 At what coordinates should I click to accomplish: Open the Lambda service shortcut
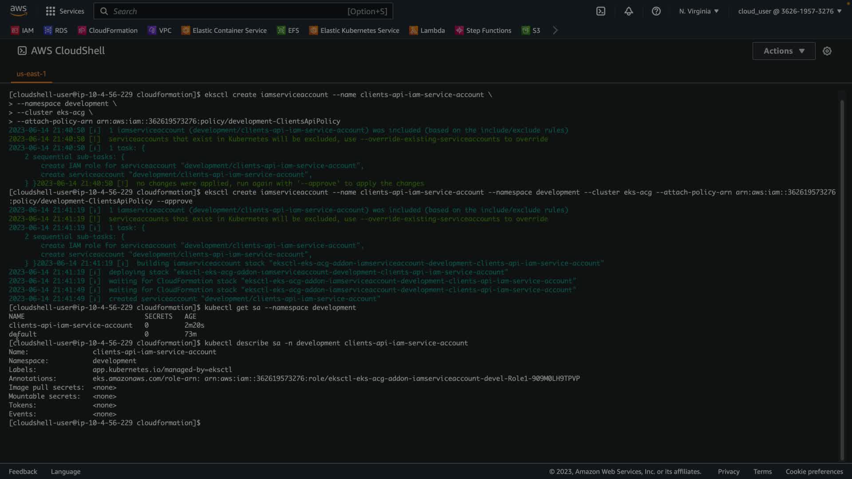[427, 30]
